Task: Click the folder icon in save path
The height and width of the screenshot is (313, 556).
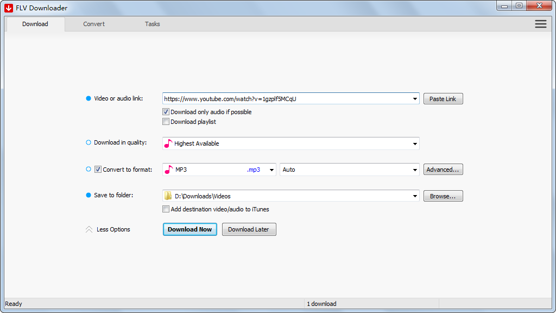Action: pyautogui.click(x=168, y=196)
